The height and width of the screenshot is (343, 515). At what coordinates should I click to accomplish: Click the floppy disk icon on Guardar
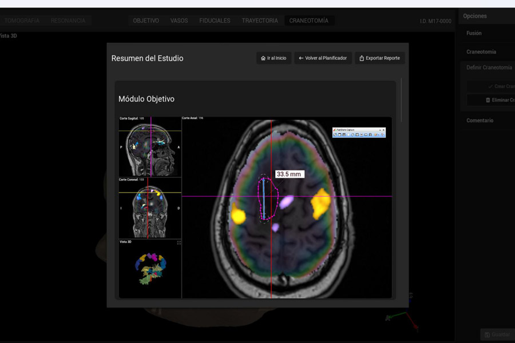tap(487, 334)
